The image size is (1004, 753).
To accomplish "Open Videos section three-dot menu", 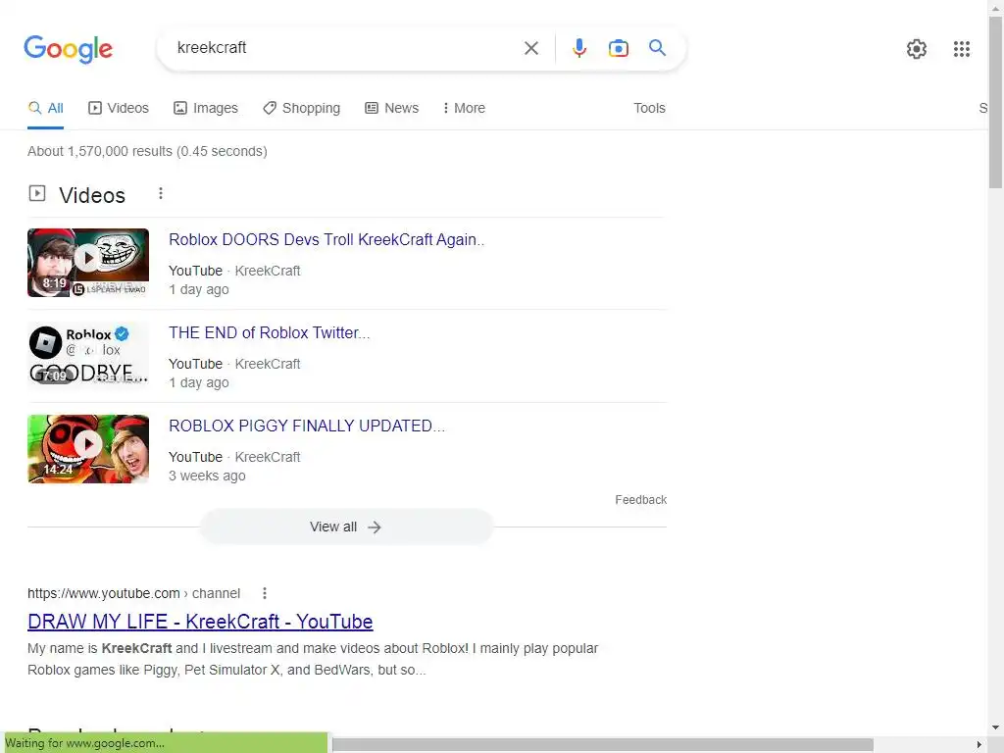I will [161, 193].
